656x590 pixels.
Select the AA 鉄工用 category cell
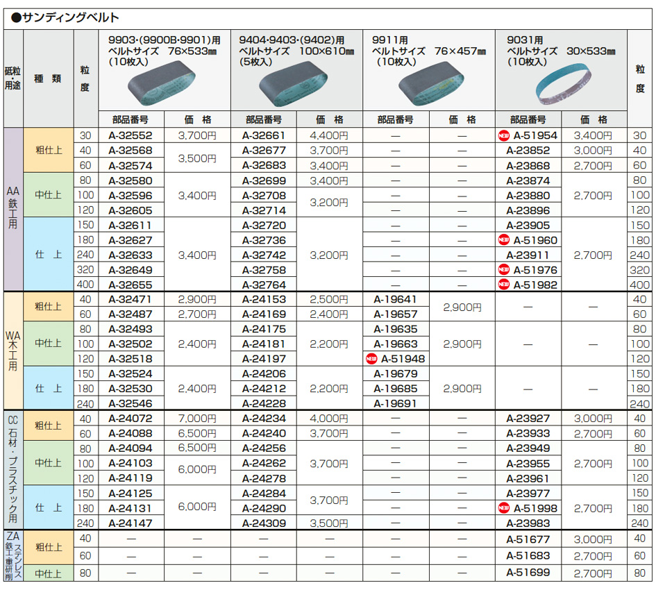point(13,210)
